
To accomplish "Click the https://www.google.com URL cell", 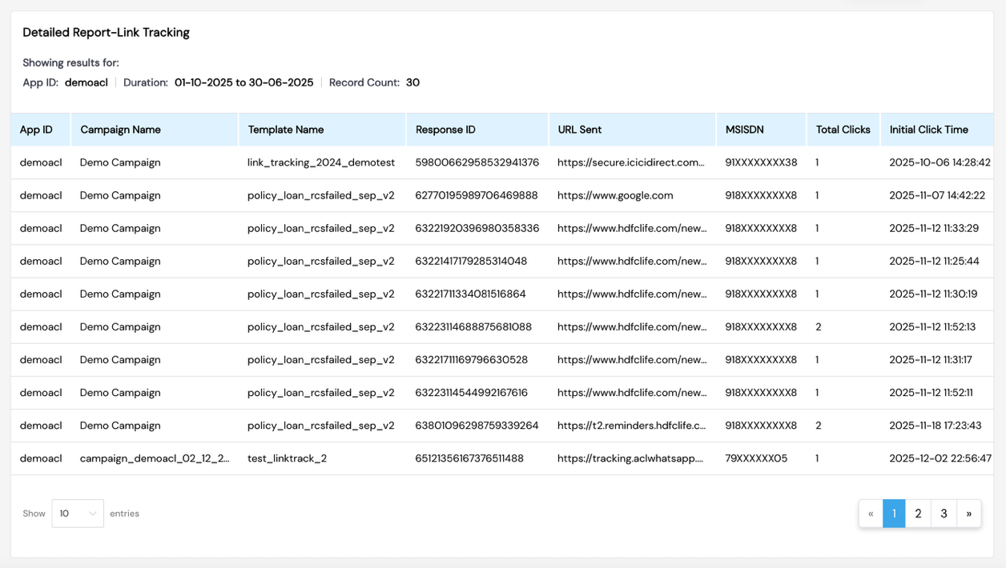I will (x=615, y=195).
